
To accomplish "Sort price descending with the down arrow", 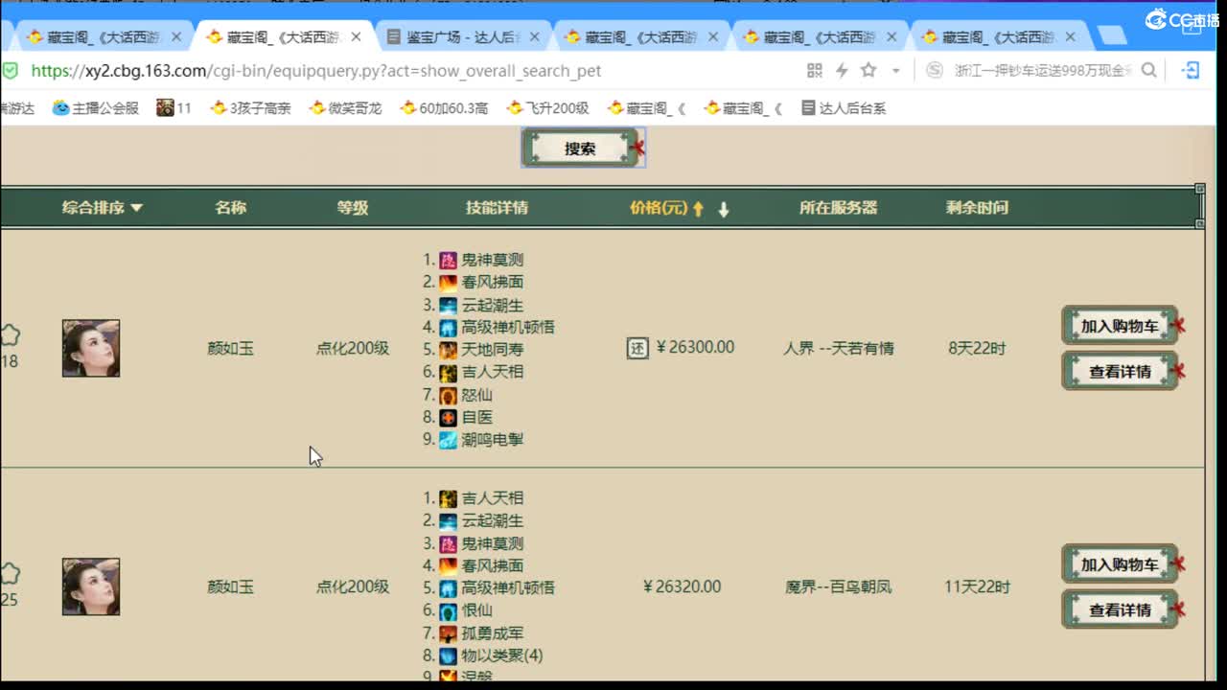I will 724,208.
